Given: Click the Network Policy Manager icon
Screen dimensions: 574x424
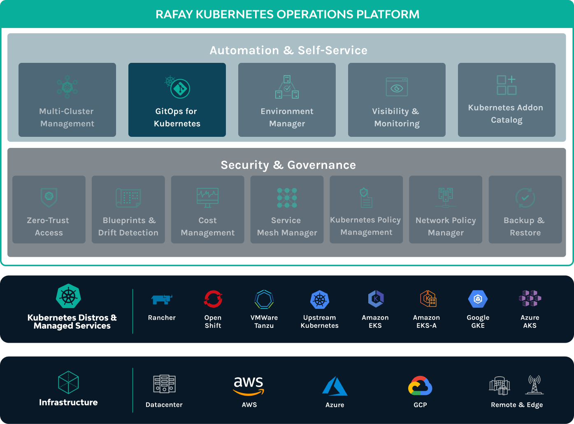Looking at the screenshot, I should coord(446,198).
